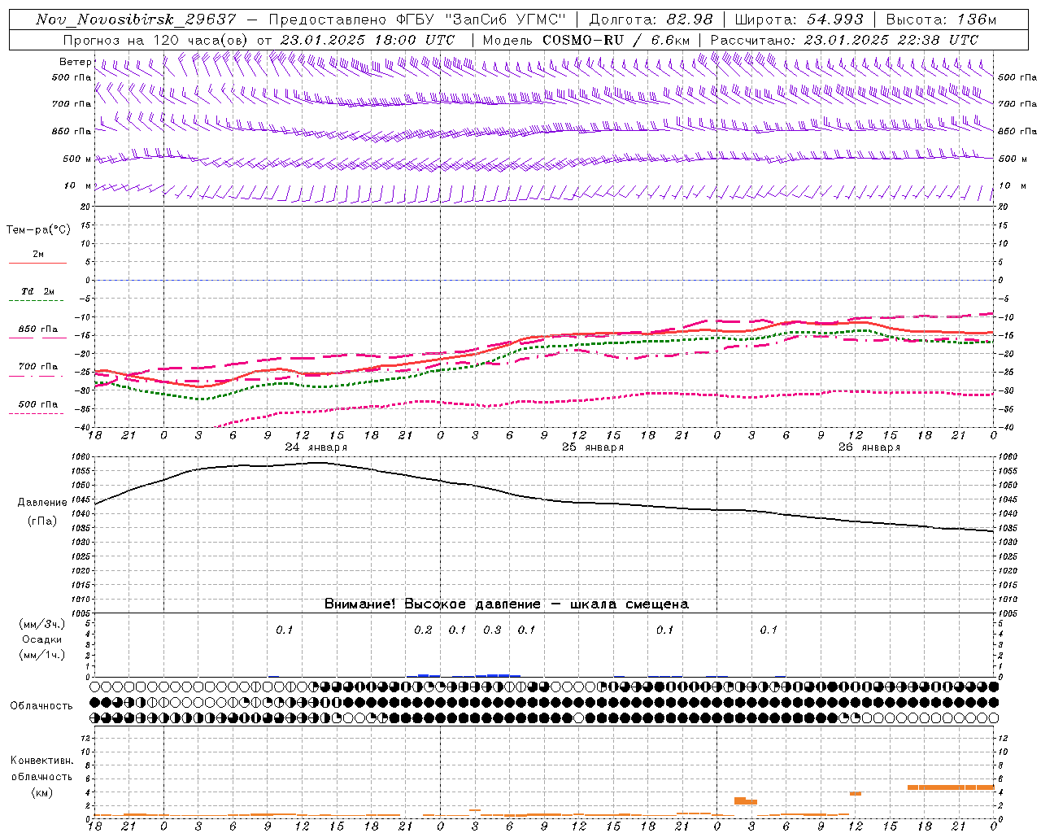Click the 700 гПа entry in temperature legend
1041x833 pixels.
coord(38,367)
